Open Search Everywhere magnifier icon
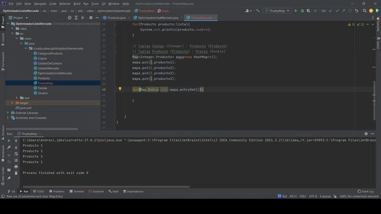 pyautogui.click(x=364, y=11)
